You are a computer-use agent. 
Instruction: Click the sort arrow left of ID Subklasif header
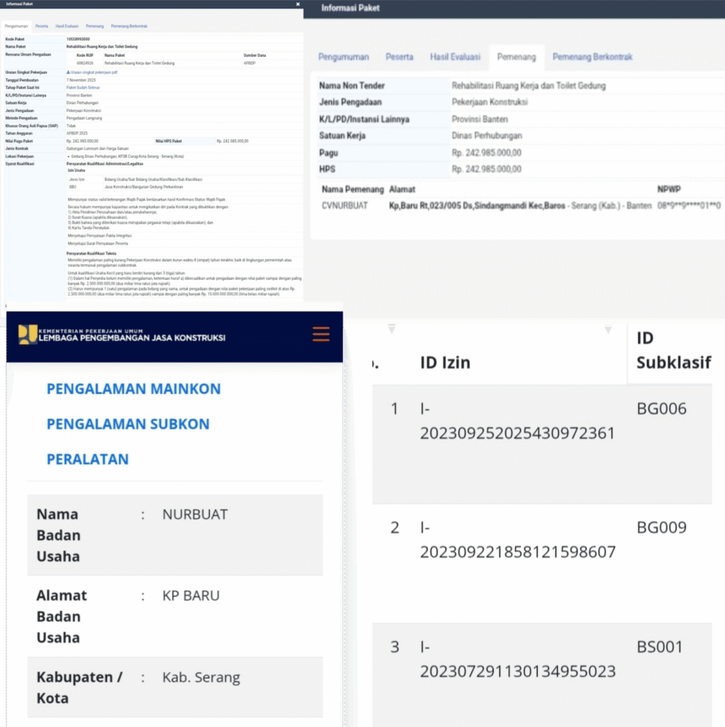click(608, 329)
